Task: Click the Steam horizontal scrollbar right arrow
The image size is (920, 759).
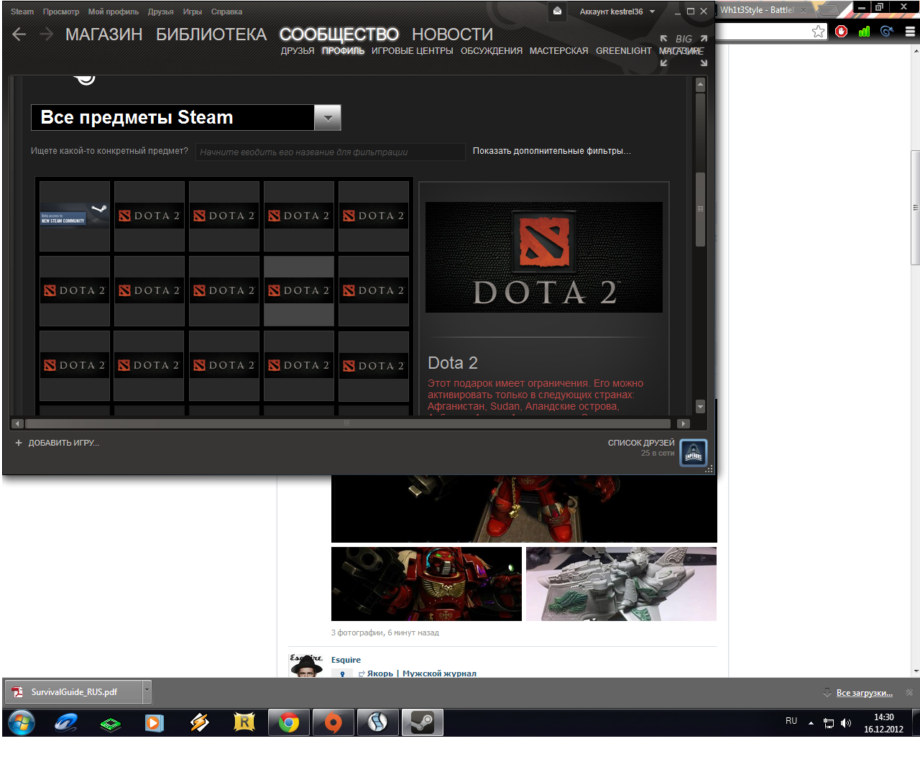Action: [684, 423]
